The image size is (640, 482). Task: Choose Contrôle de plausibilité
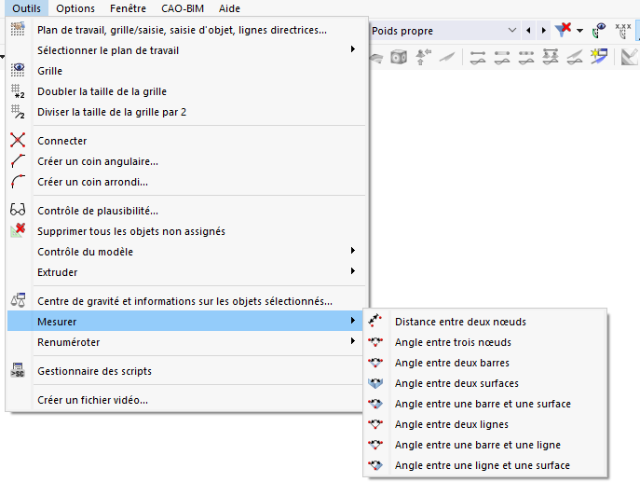(x=98, y=211)
